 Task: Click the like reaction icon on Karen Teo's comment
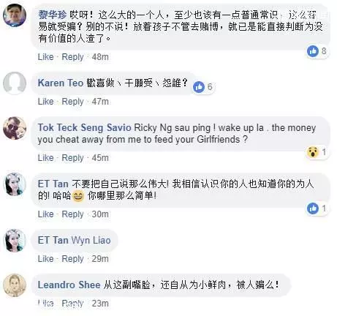[x=199, y=87]
